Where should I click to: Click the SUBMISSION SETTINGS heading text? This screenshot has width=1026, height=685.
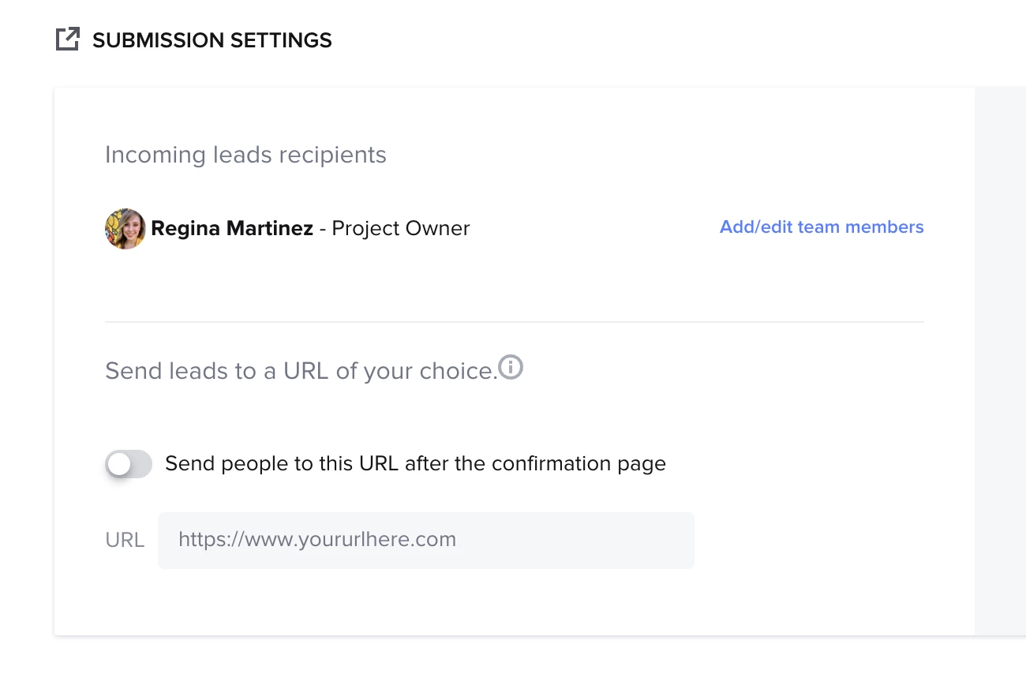[x=212, y=40]
